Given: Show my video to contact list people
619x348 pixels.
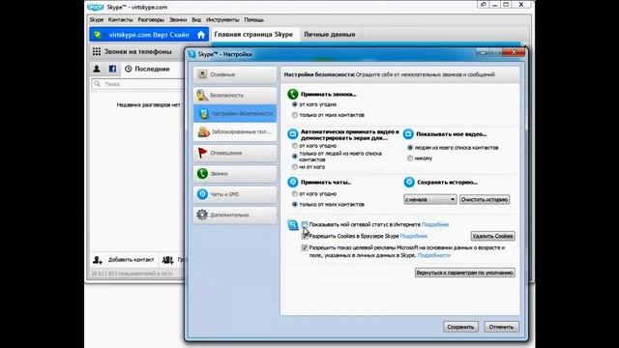Looking at the screenshot, I should tap(410, 148).
